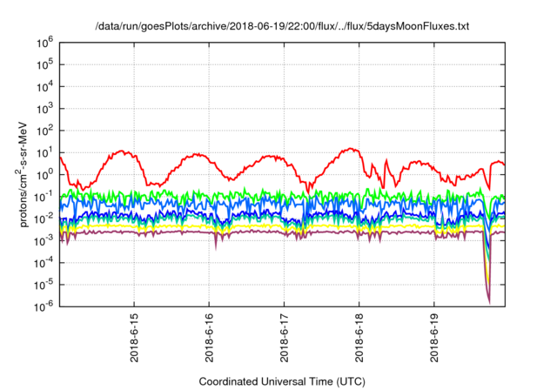Viewport: 557px width, 390px height.
Task: Click the 10^-2 y-axis tick label
Action: coord(44,219)
